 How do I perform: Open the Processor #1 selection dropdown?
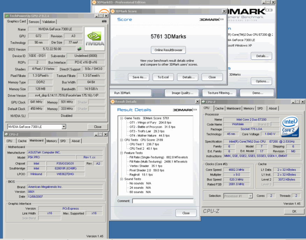click(250, 196)
